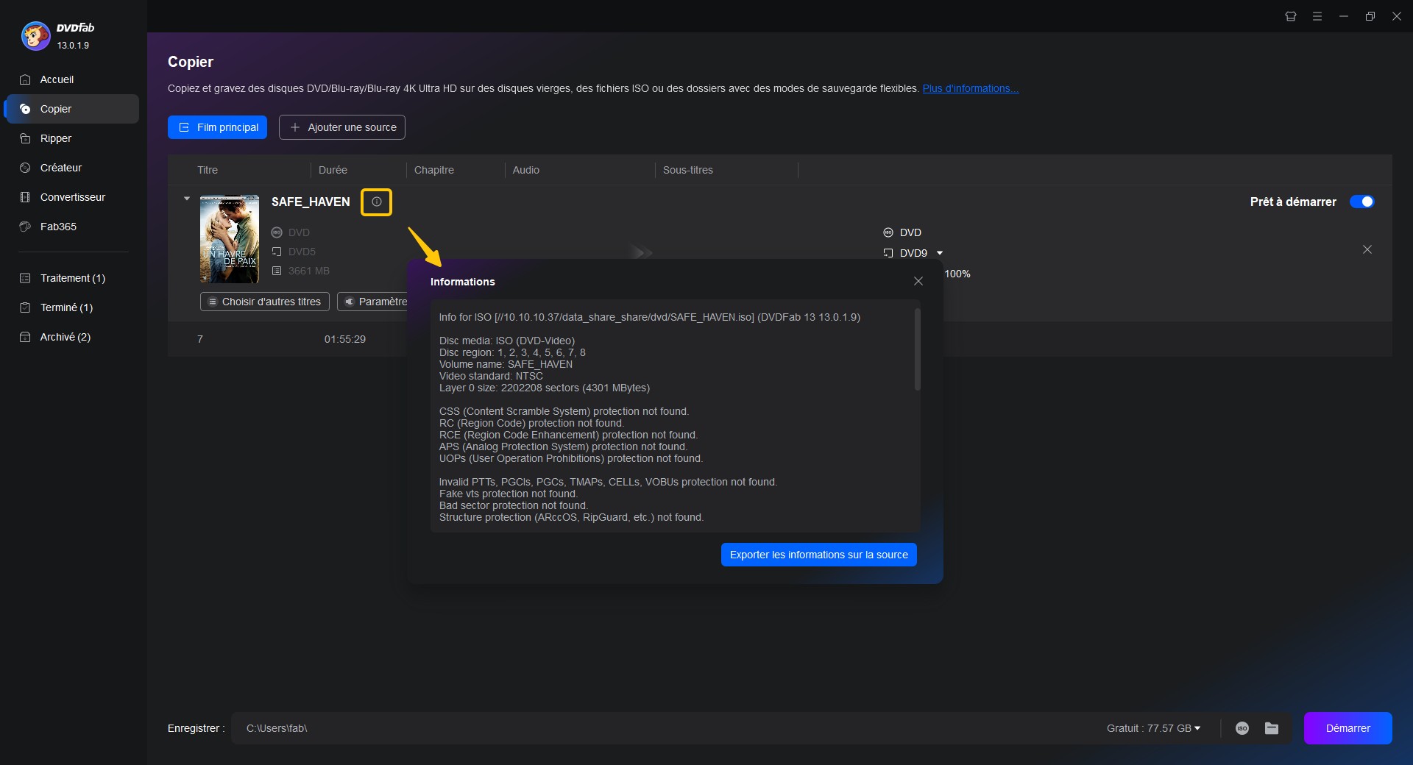This screenshot has height=765, width=1413.
Task: Click the Video standard: NTSC line
Action: (491, 376)
